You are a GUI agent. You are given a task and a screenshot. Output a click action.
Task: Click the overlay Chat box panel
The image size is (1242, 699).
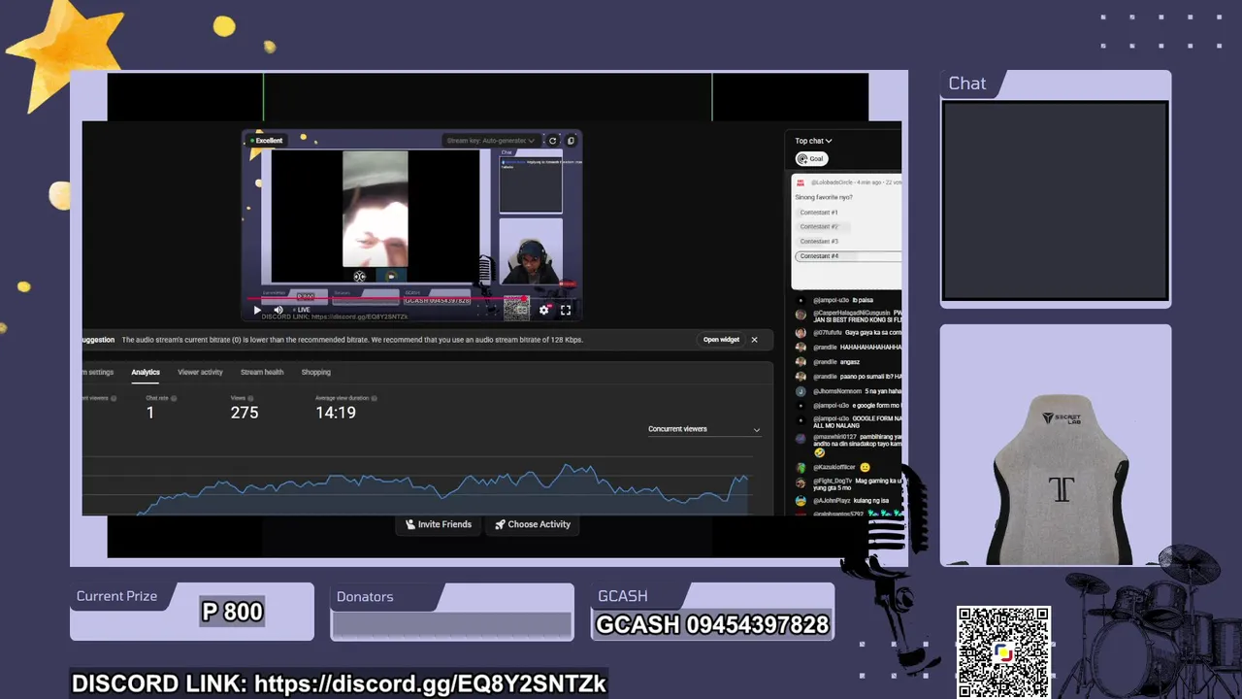point(1056,201)
